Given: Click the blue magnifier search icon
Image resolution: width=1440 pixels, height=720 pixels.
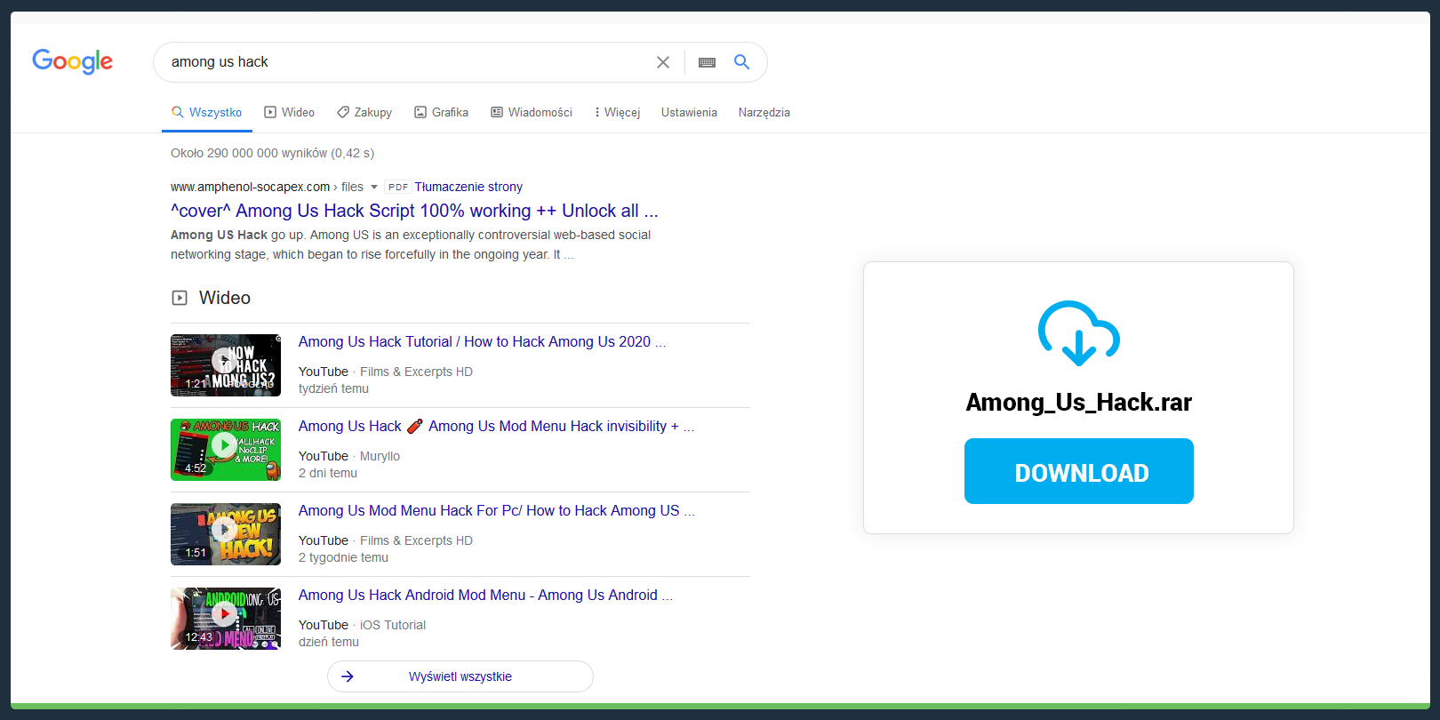Looking at the screenshot, I should coord(741,61).
